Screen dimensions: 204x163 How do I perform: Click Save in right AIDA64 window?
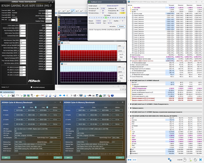[68, 158]
